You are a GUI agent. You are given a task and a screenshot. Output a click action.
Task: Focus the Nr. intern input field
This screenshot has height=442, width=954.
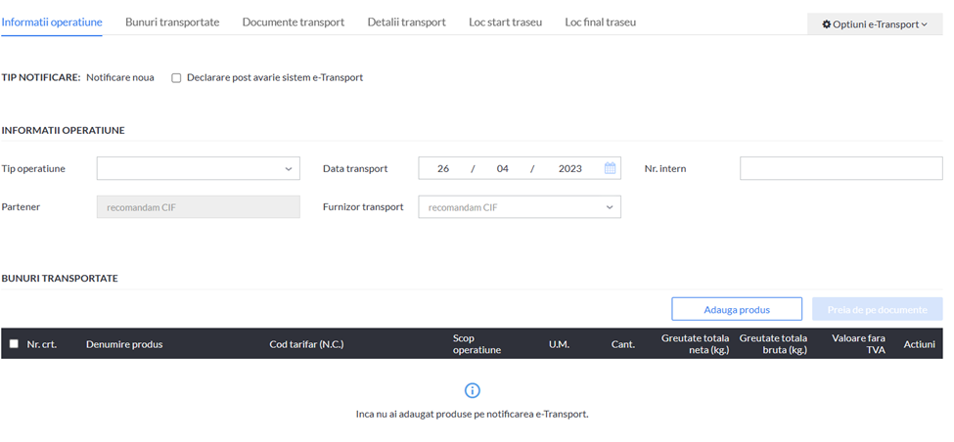(841, 168)
